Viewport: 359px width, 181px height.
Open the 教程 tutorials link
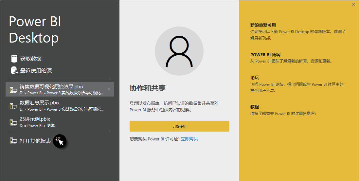click(255, 107)
